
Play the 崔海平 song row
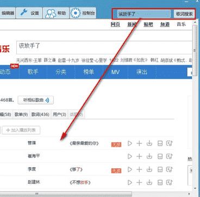pos(130,156)
